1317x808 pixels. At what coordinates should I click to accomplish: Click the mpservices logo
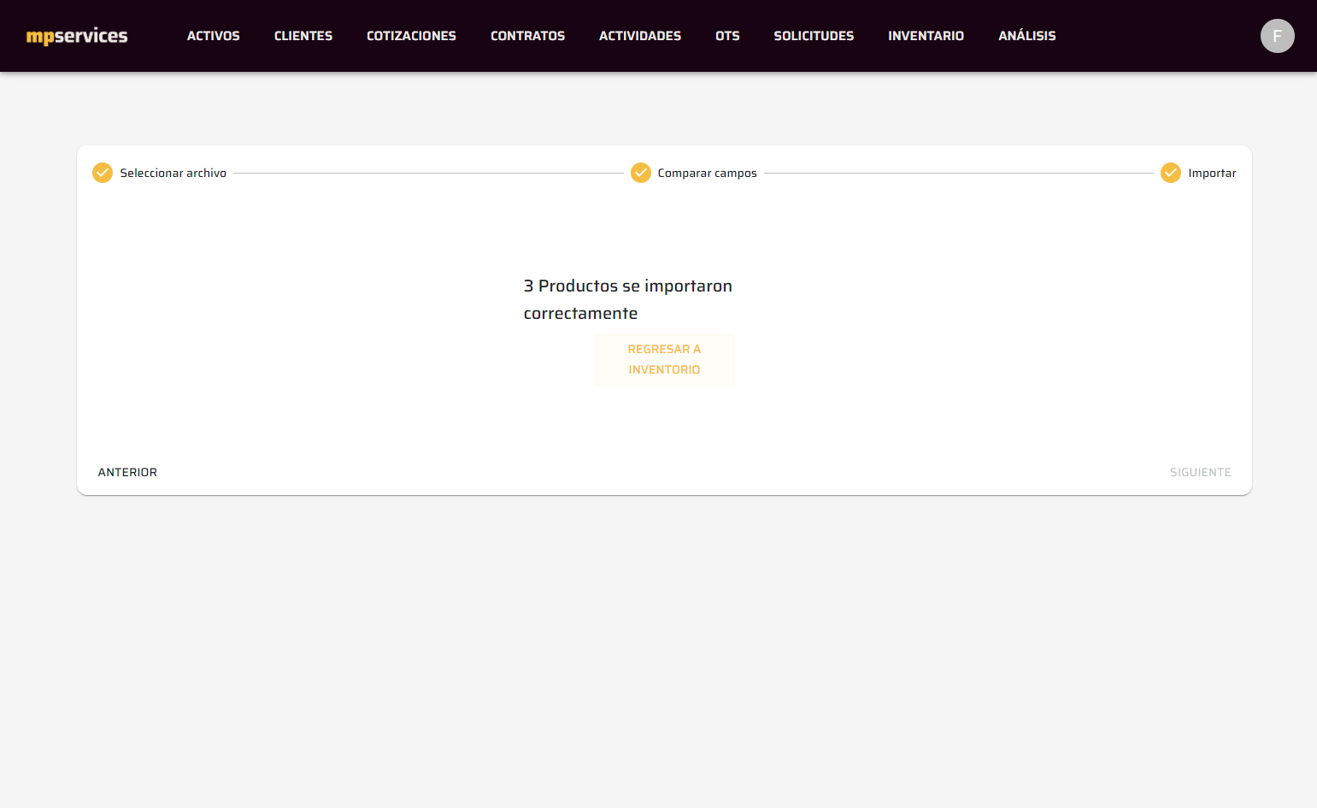pos(77,36)
